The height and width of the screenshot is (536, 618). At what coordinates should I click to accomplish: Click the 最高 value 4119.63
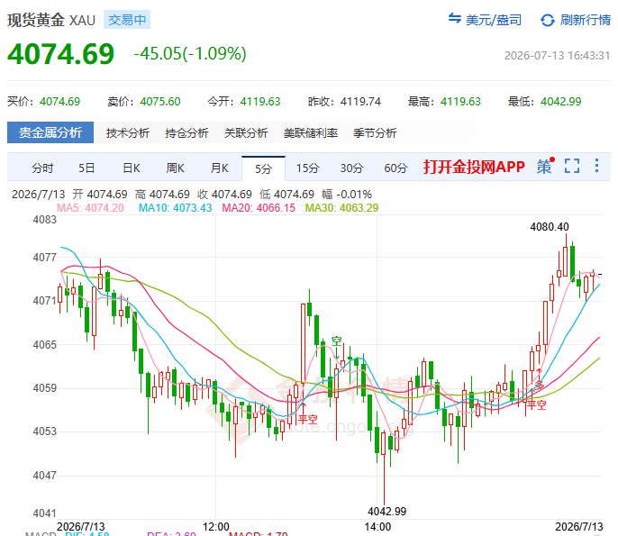pyautogui.click(x=460, y=102)
